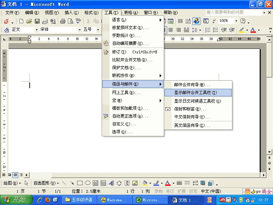273x205 pixels.
Task: Toggle 录制 macro recording in status bar
Action: click(158, 191)
